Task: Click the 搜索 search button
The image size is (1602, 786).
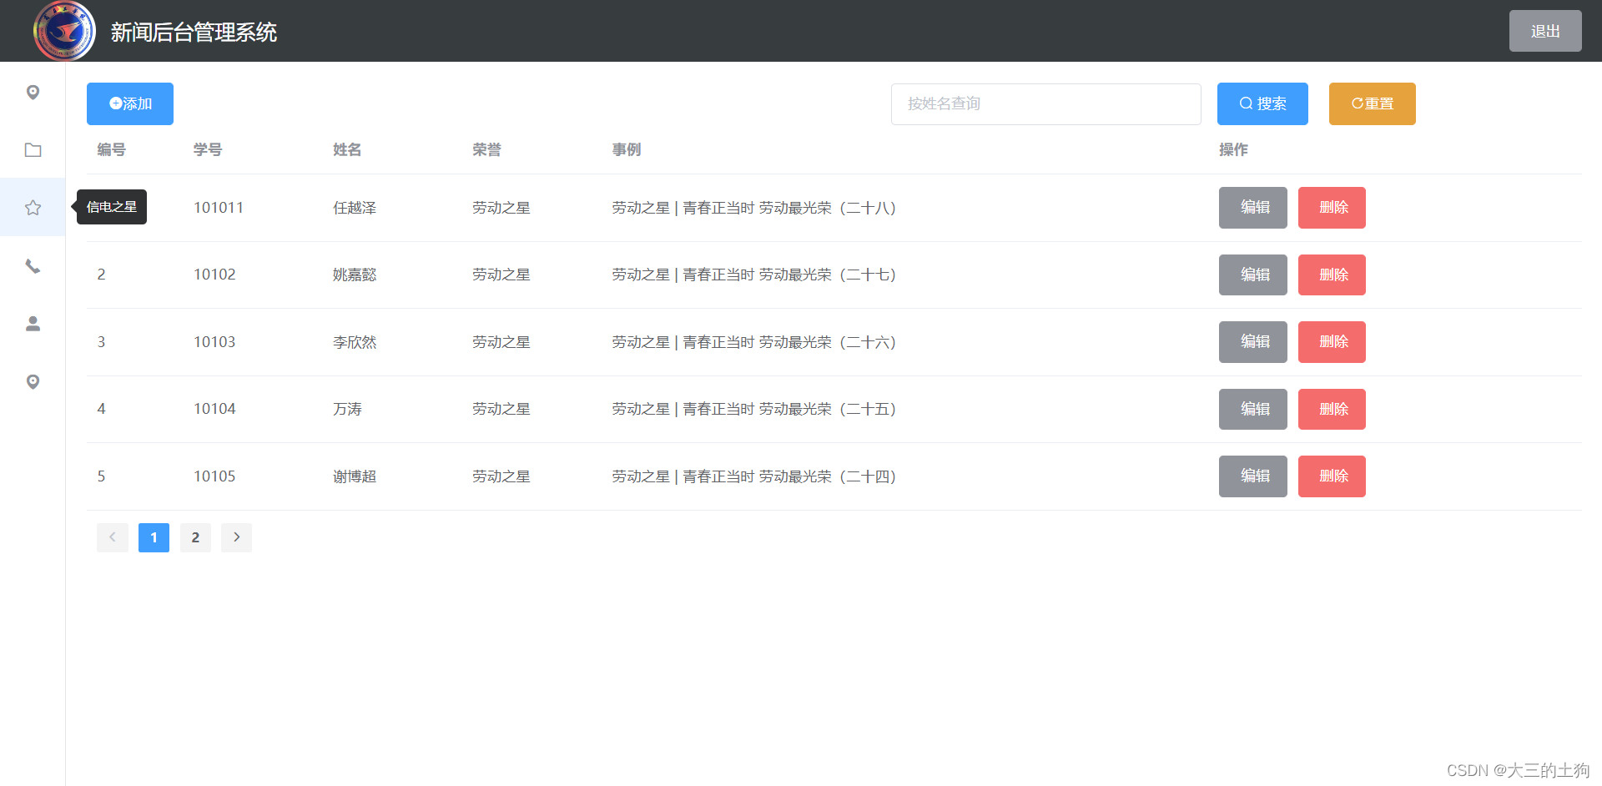Action: coord(1262,103)
